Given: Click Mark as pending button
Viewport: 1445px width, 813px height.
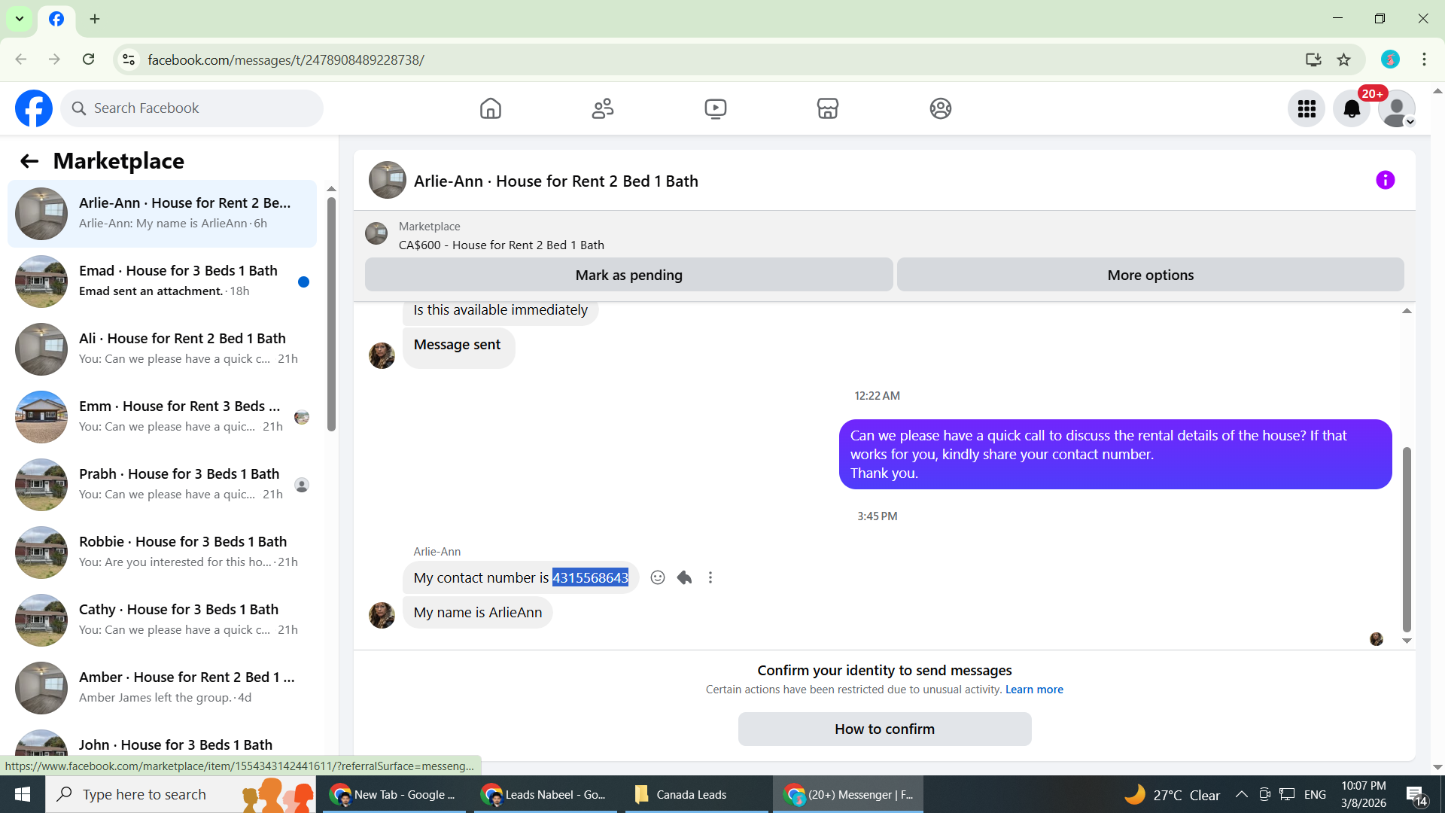Looking at the screenshot, I should pos(628,275).
